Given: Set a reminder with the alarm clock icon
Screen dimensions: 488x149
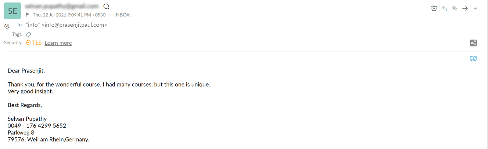Looking at the screenshot, I should coord(434,8).
